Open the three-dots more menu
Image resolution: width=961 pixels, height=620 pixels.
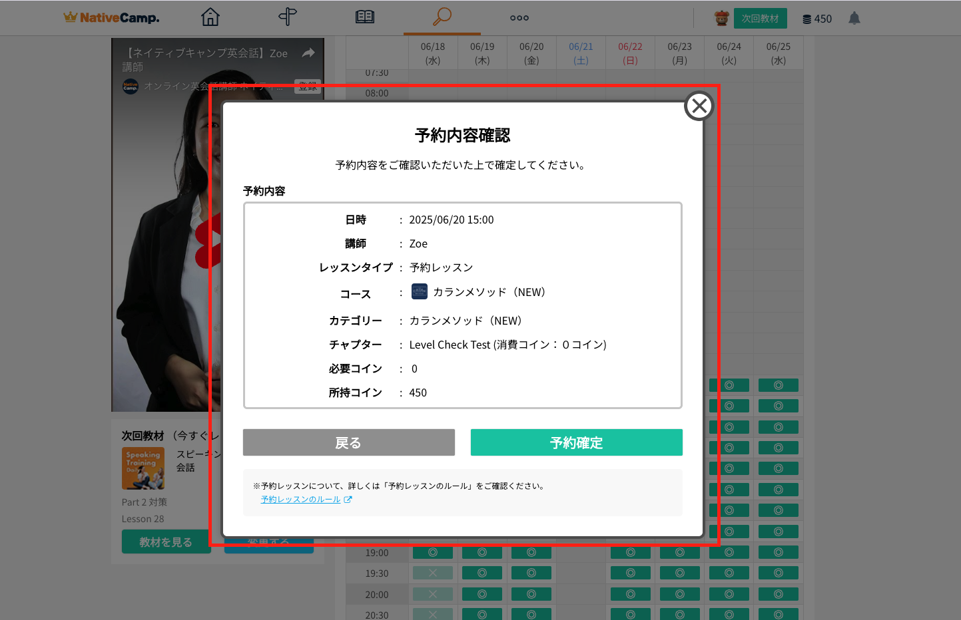(519, 18)
